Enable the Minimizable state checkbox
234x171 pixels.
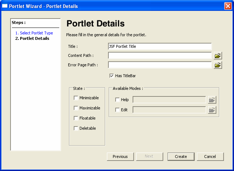coord(76,98)
